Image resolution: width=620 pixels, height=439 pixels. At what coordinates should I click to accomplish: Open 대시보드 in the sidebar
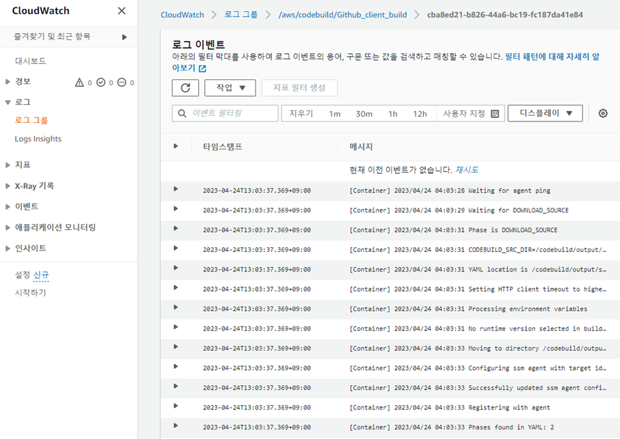(x=30, y=61)
